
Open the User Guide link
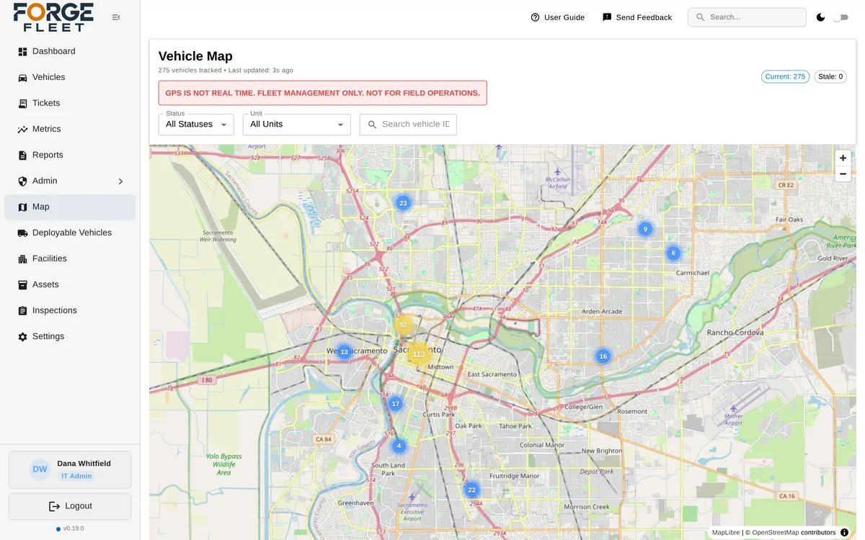pos(557,17)
